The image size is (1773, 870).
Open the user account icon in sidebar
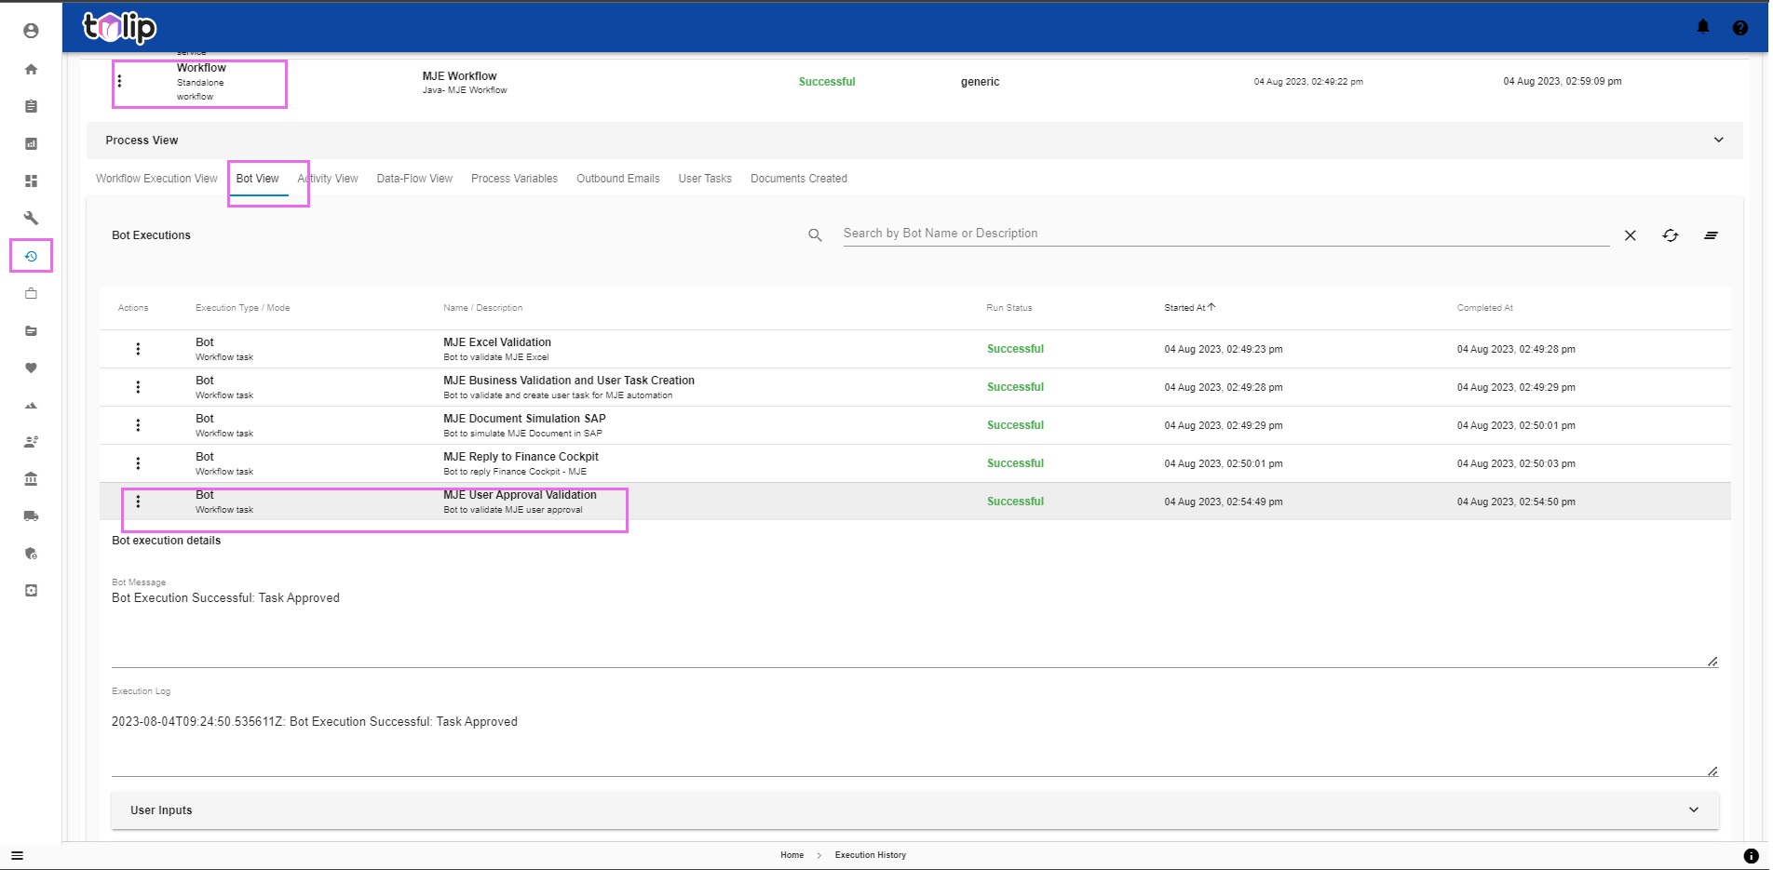pyautogui.click(x=31, y=31)
